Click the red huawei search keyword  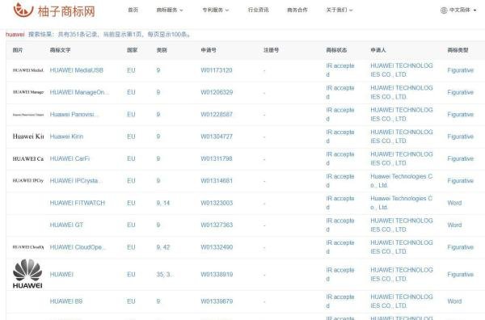coord(15,34)
